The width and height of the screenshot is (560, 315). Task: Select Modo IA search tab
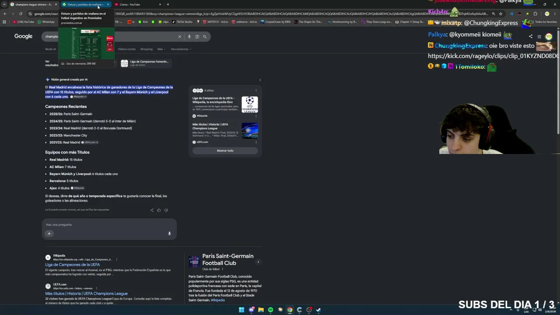click(x=50, y=49)
